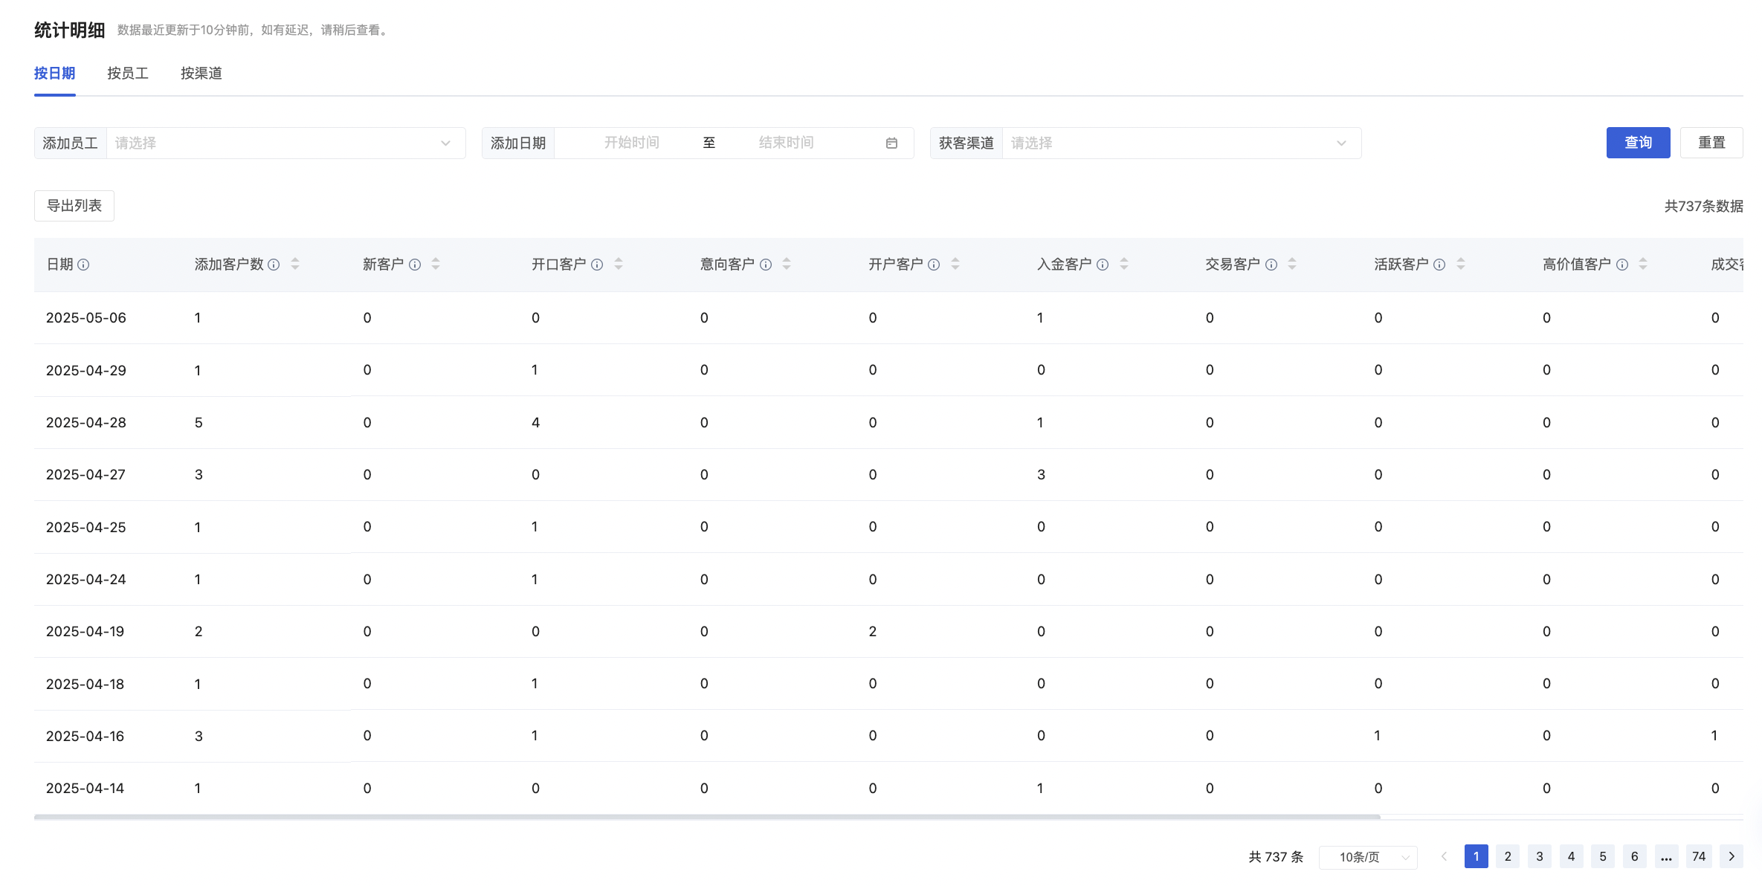Click info icon next to 开口客户
The width and height of the screenshot is (1762, 886).
(x=597, y=265)
